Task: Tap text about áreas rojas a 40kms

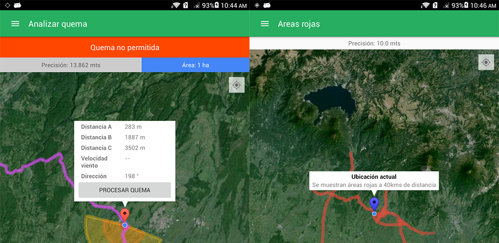Action: pos(374,185)
